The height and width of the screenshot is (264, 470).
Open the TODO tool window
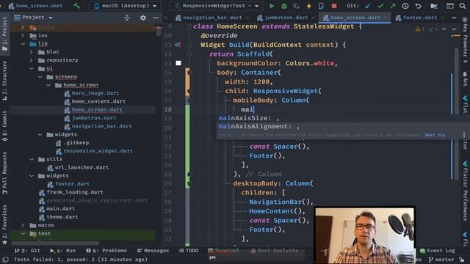tap(189, 251)
